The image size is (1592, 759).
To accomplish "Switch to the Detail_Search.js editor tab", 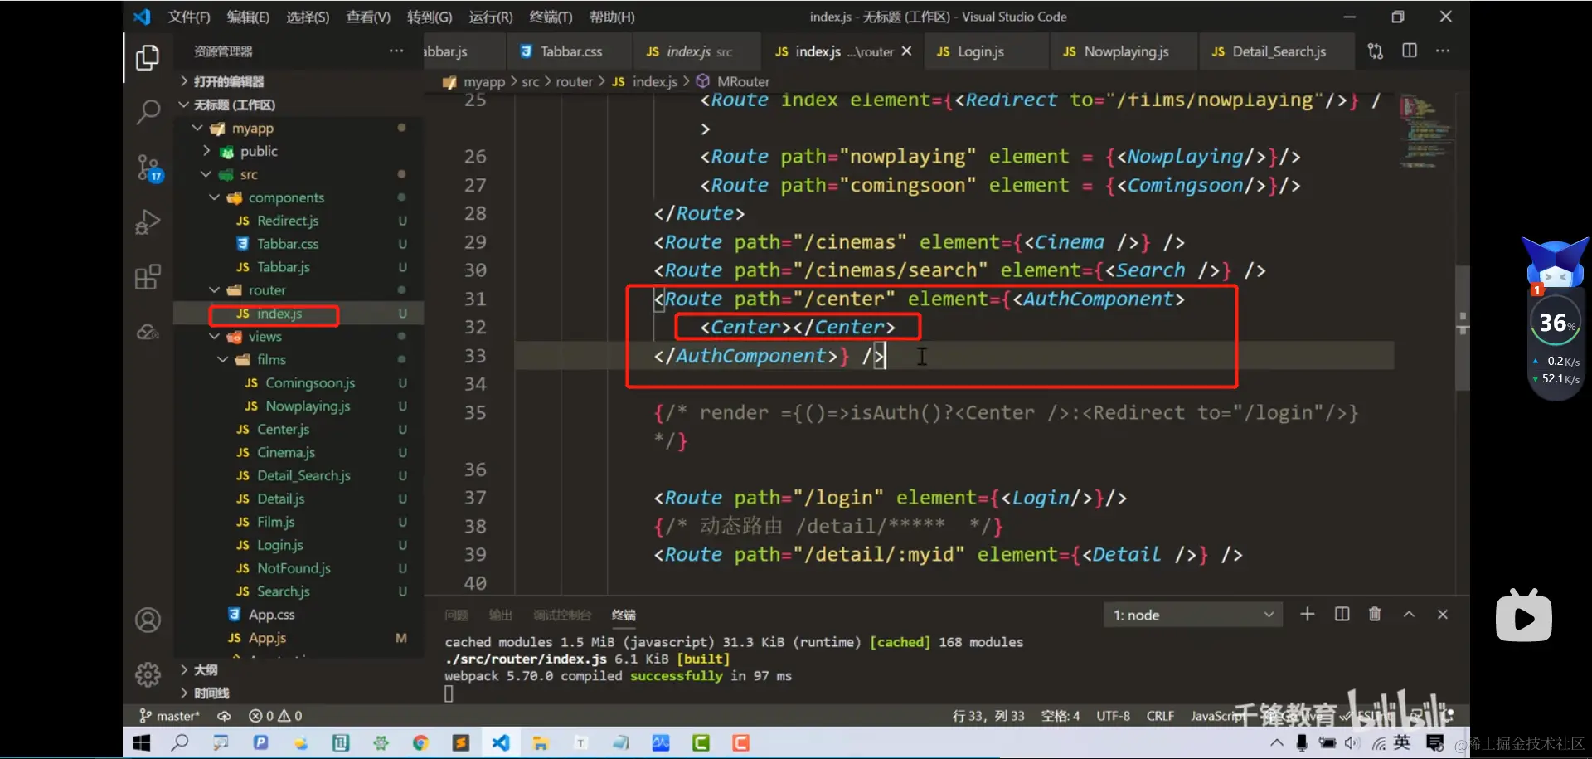I will click(1277, 51).
